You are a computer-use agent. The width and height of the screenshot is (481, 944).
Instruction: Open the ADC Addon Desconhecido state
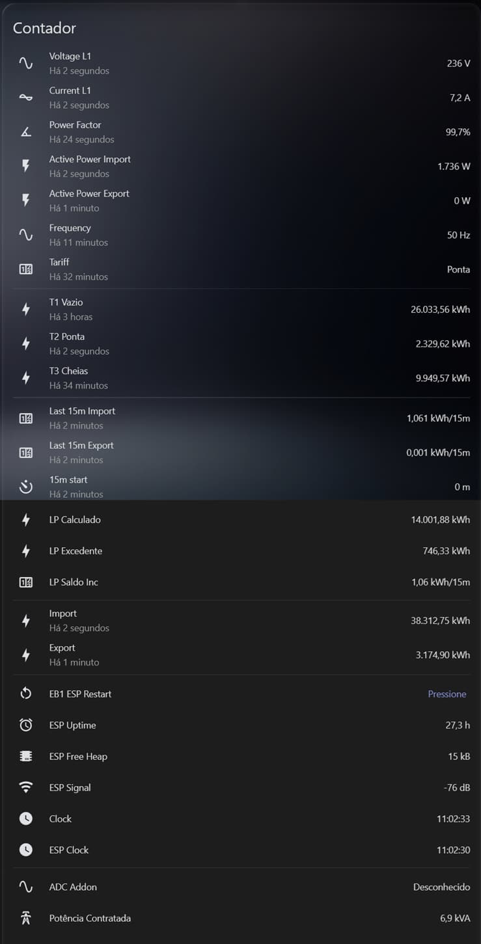(x=441, y=887)
